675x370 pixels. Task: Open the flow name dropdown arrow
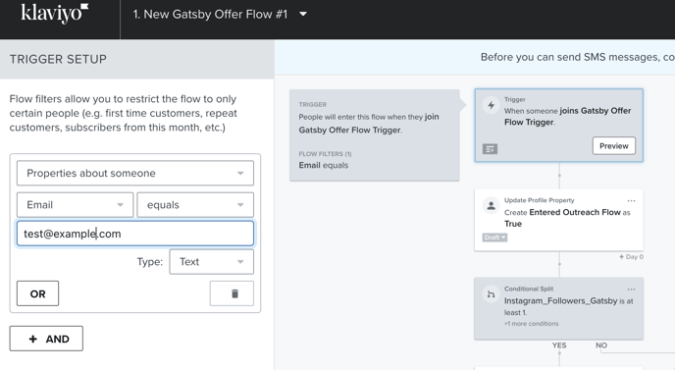click(303, 14)
